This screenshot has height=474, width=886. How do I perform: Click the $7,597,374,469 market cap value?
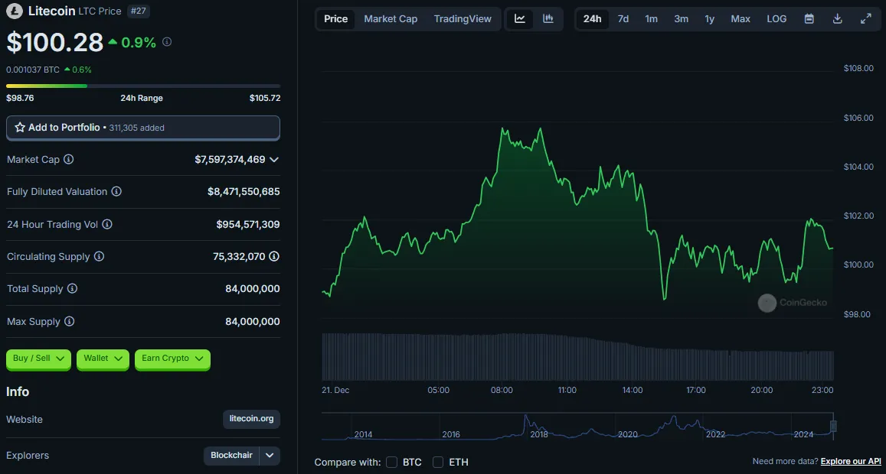[x=230, y=160]
